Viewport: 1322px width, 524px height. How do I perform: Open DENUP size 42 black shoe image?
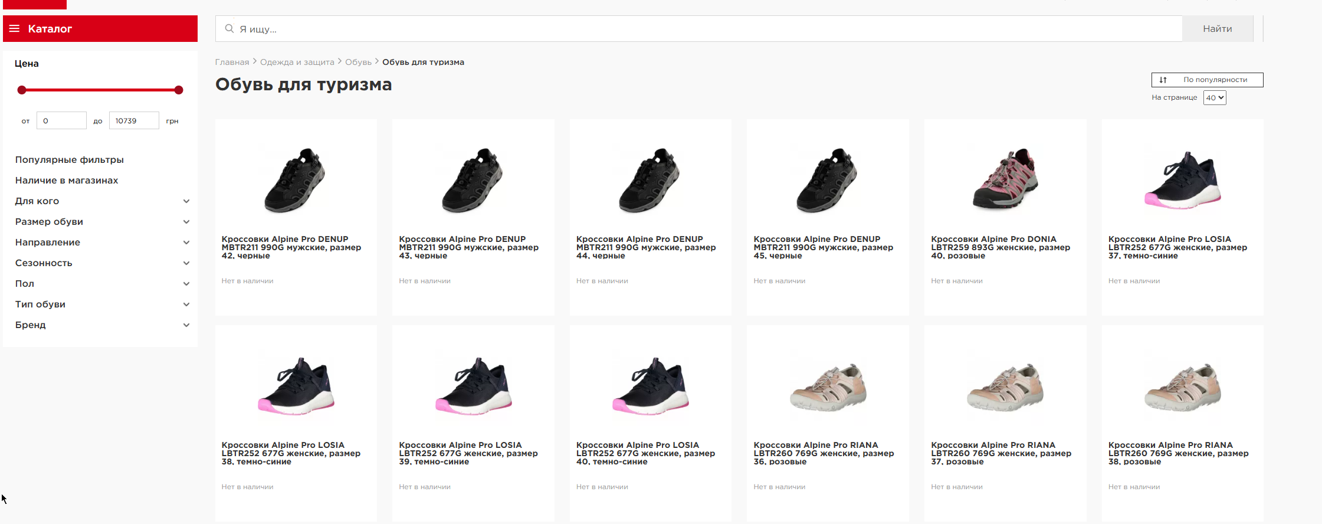(x=295, y=180)
